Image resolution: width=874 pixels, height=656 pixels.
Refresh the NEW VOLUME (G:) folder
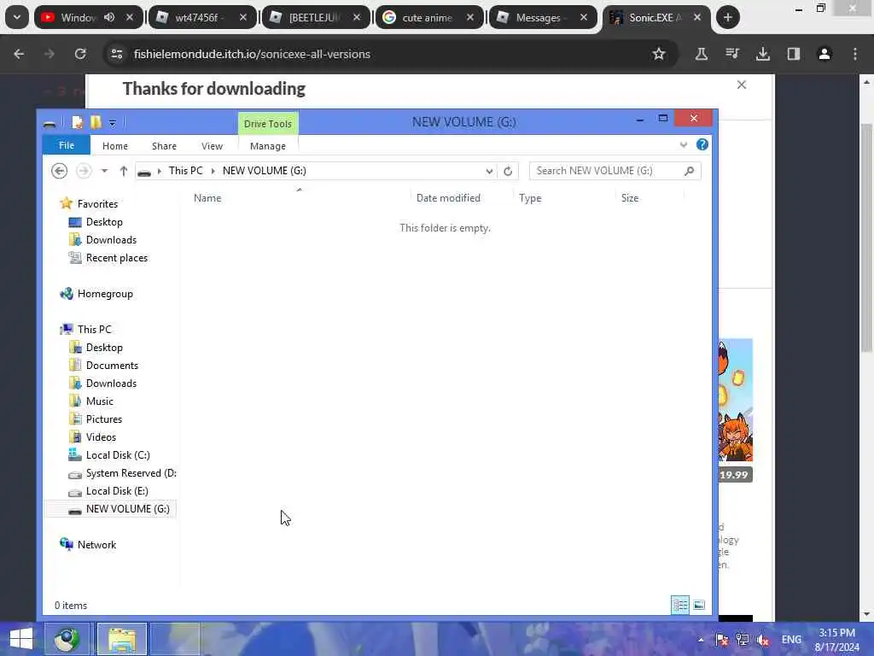[x=508, y=171]
